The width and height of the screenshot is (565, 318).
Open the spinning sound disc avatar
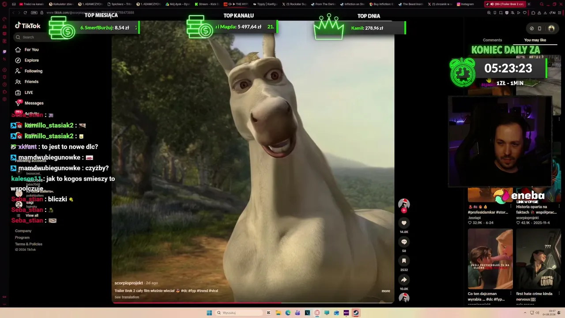(x=404, y=298)
